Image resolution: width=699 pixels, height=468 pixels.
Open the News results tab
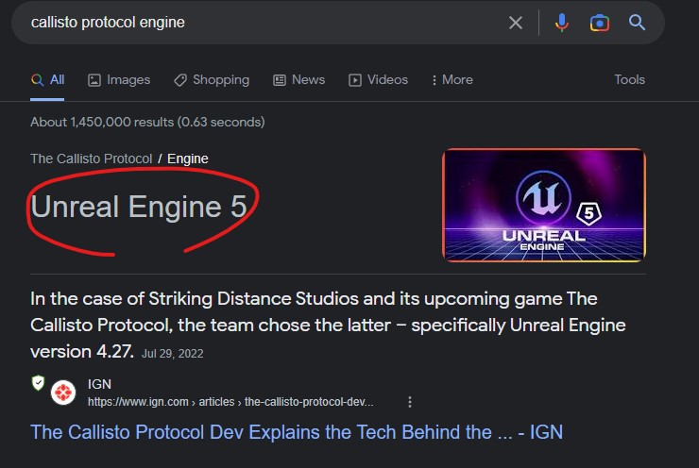point(298,80)
